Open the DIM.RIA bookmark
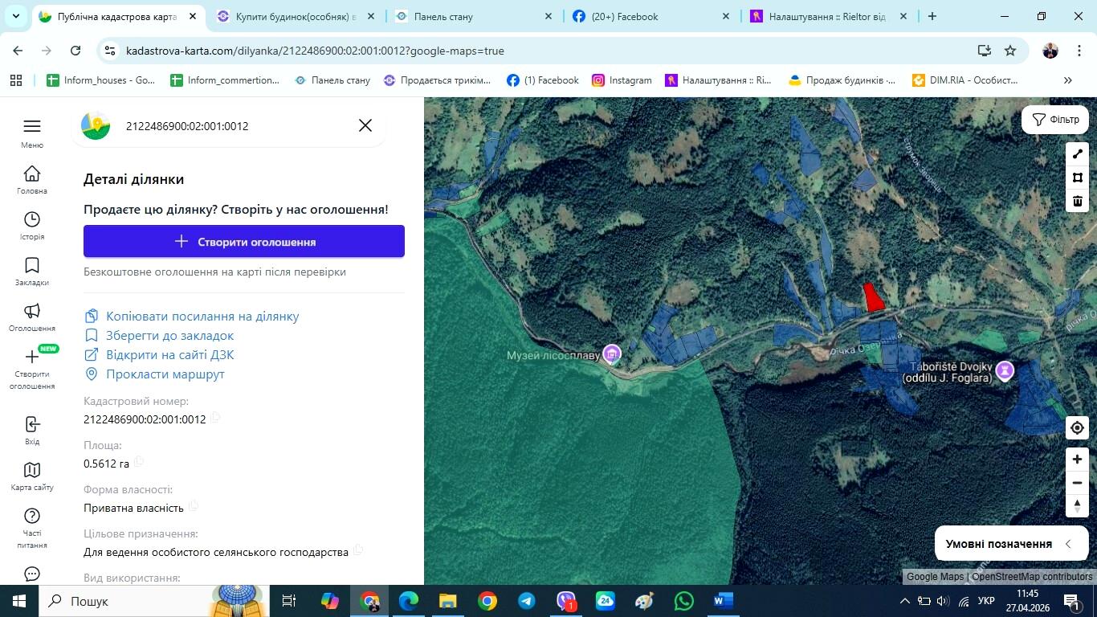The width and height of the screenshot is (1097, 617). pyautogui.click(x=964, y=80)
